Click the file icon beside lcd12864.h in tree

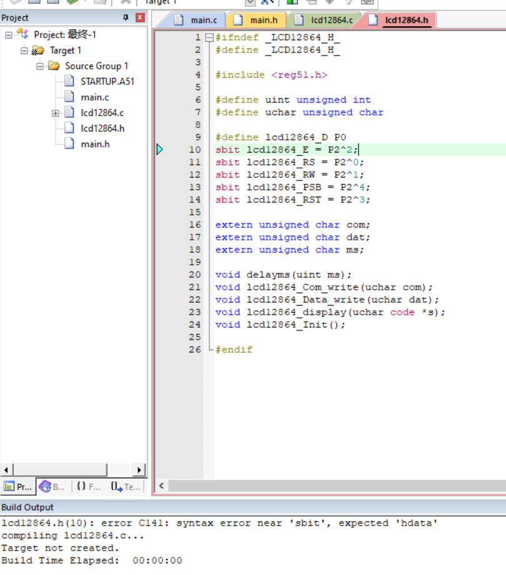pos(69,128)
